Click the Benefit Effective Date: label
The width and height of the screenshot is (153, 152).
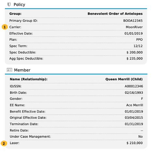[28, 112]
